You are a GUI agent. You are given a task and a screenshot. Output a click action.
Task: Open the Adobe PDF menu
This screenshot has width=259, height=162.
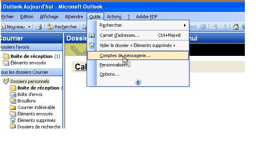(146, 17)
